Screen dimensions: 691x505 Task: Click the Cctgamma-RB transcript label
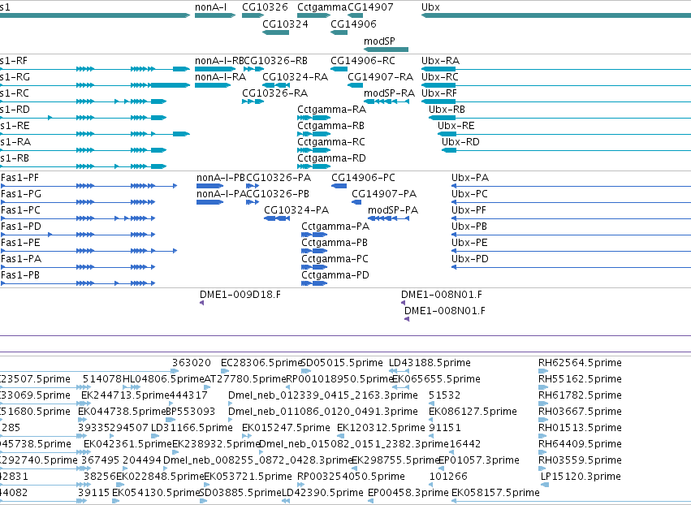pyautogui.click(x=331, y=126)
